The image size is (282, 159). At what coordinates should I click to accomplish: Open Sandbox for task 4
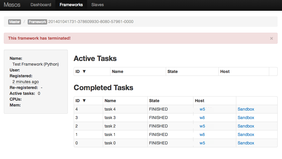[x=246, y=109]
